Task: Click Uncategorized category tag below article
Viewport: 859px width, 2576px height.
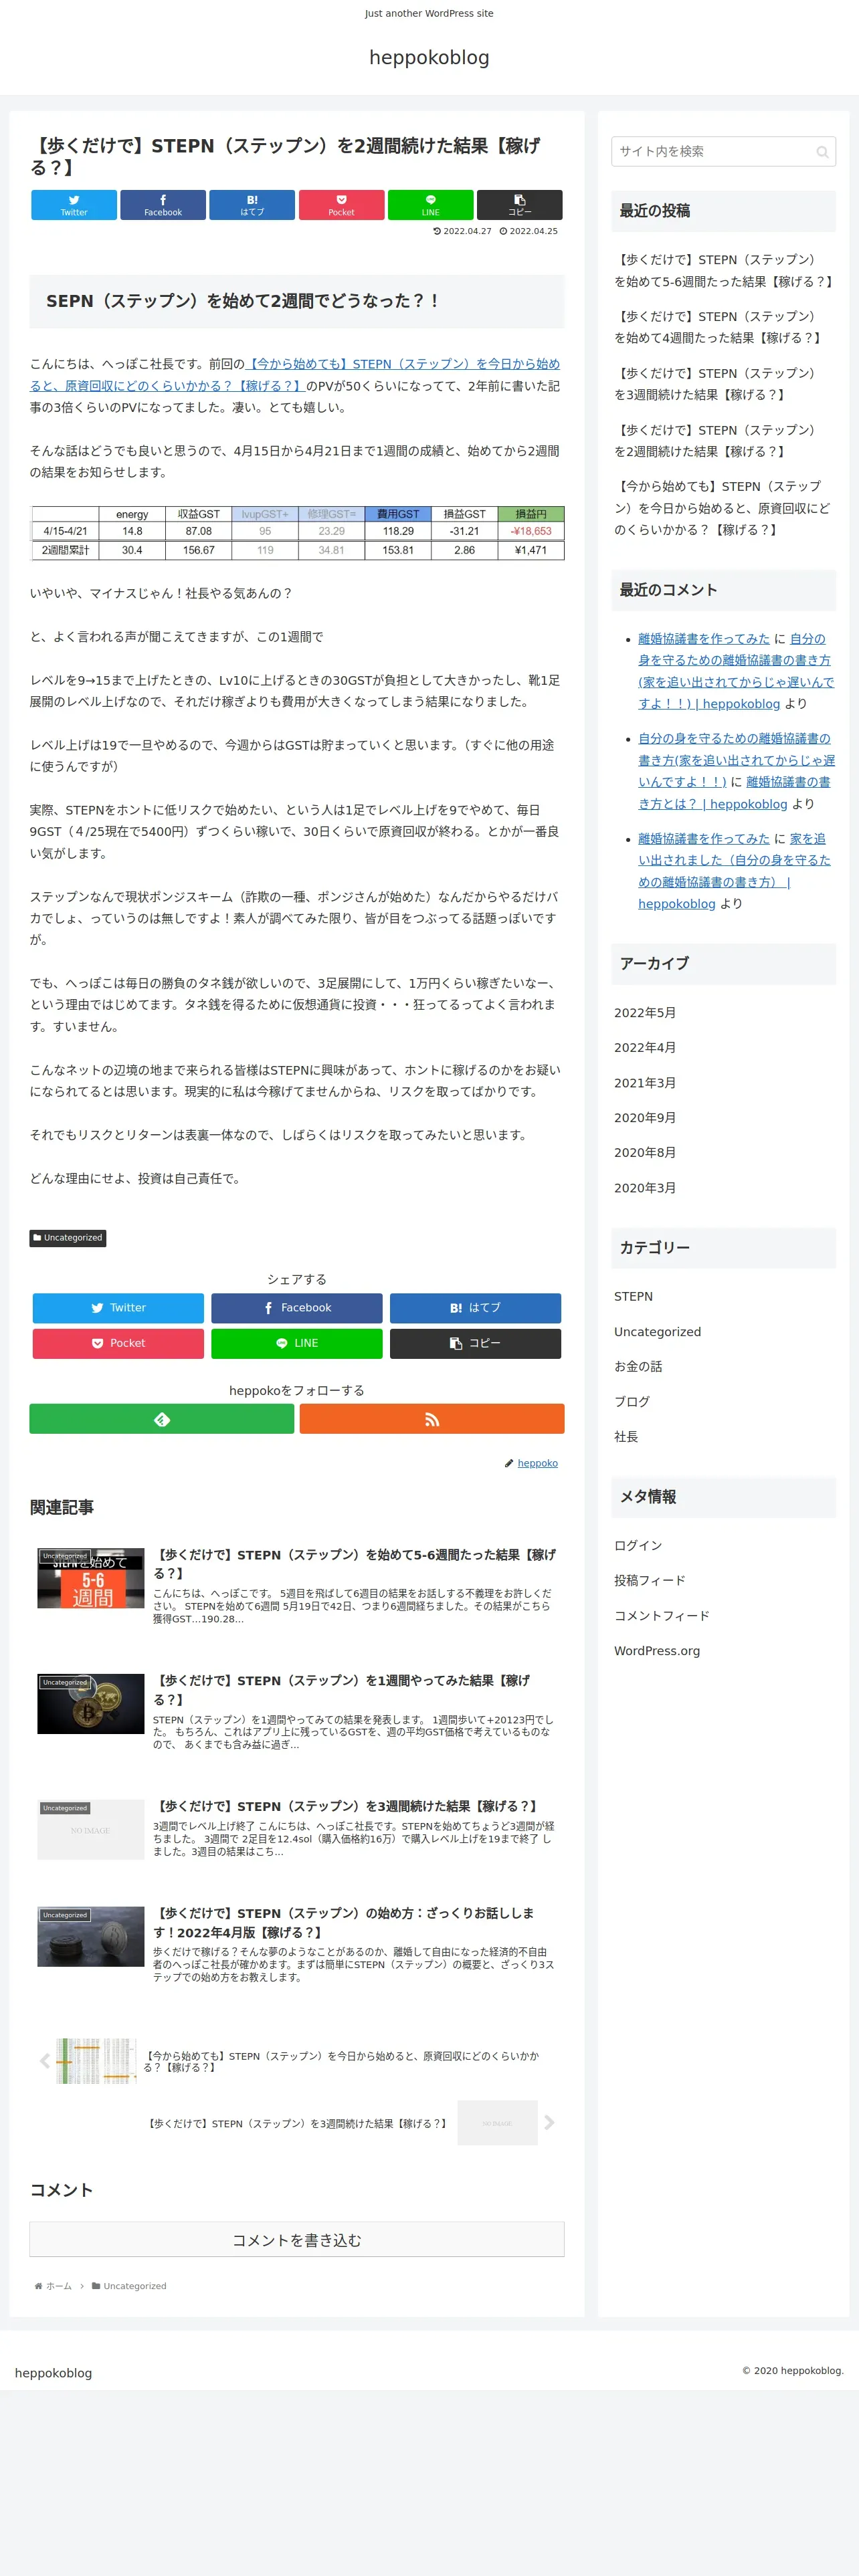Action: coord(68,1238)
